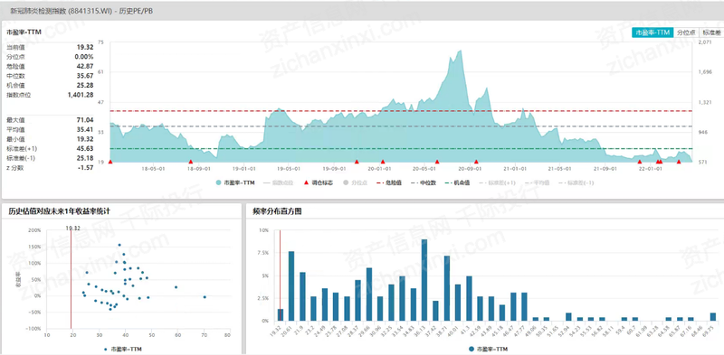Click the 机会值 value 25.28
724x355 pixels.
(x=85, y=85)
